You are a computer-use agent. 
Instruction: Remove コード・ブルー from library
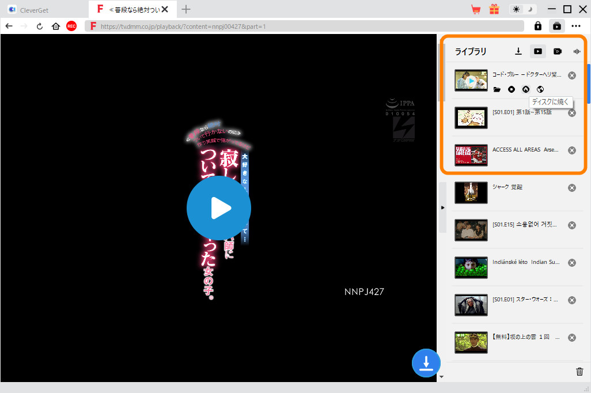tap(572, 75)
